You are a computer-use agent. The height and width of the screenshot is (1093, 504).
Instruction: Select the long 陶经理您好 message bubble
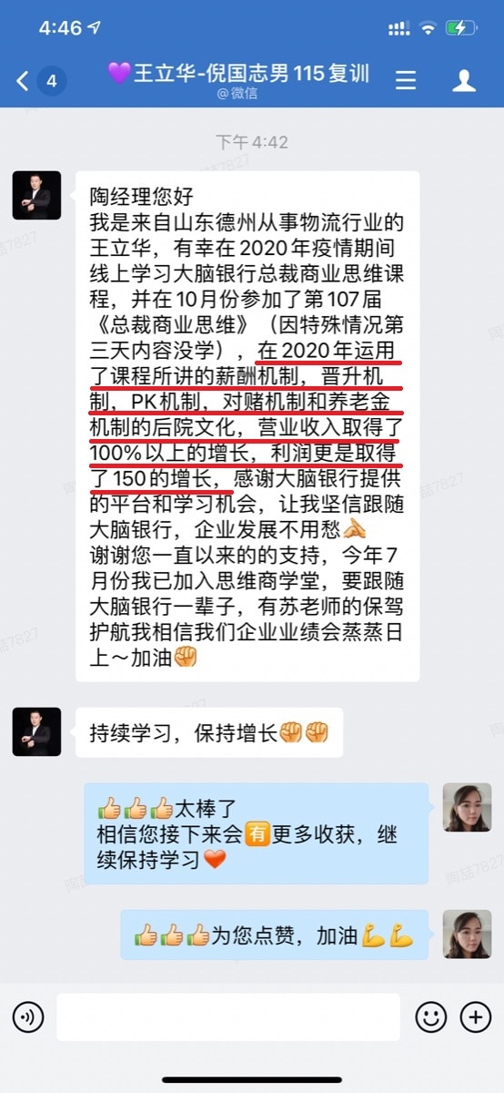[247, 426]
